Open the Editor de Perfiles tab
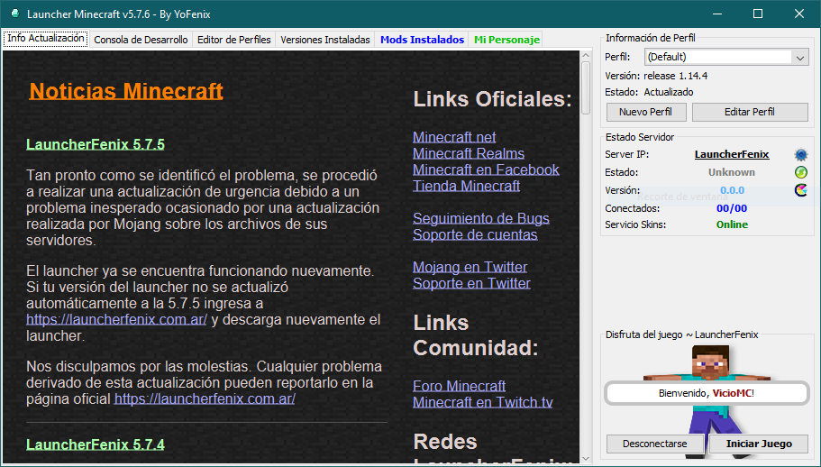821x467 pixels. pos(234,40)
